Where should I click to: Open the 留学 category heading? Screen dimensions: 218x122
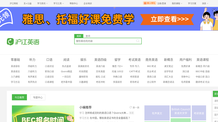click(x=117, y=60)
